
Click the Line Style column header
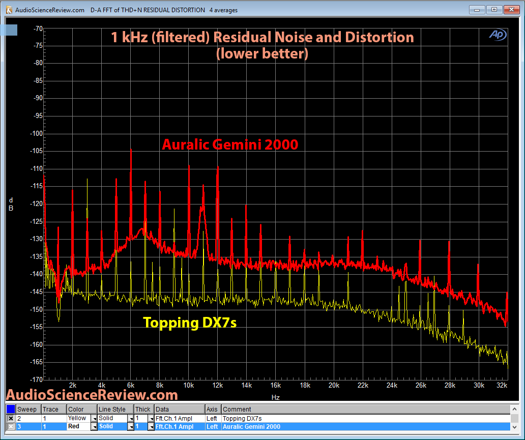click(115, 409)
